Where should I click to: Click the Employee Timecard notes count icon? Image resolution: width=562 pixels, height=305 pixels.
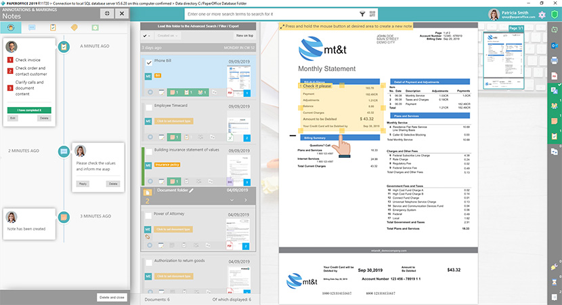[x=174, y=137]
